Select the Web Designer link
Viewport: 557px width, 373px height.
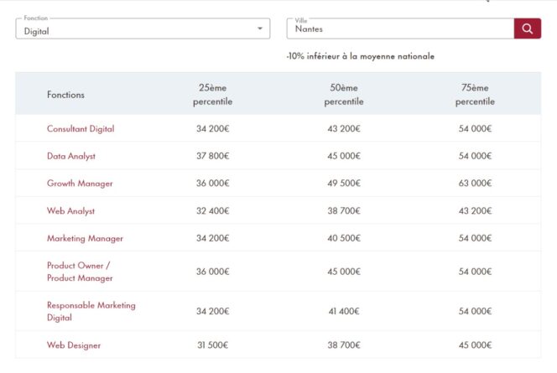click(72, 345)
